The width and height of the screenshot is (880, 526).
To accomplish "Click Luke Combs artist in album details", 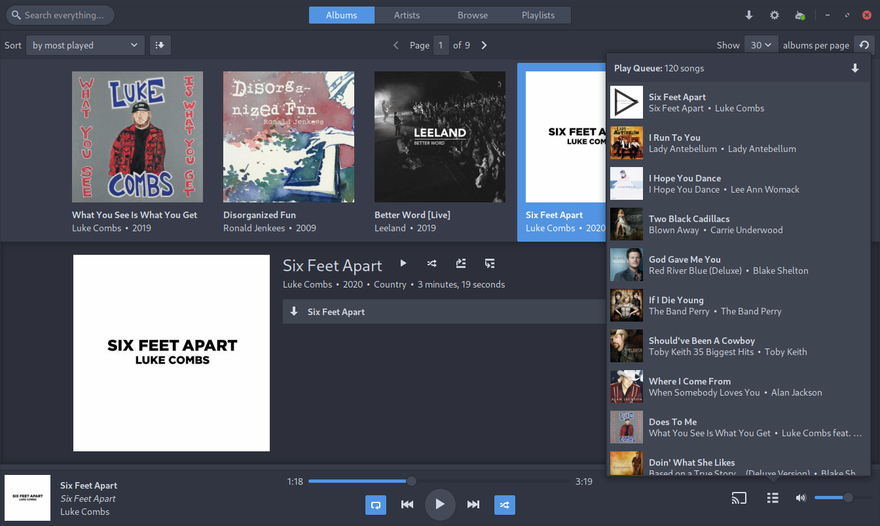I will tap(307, 284).
